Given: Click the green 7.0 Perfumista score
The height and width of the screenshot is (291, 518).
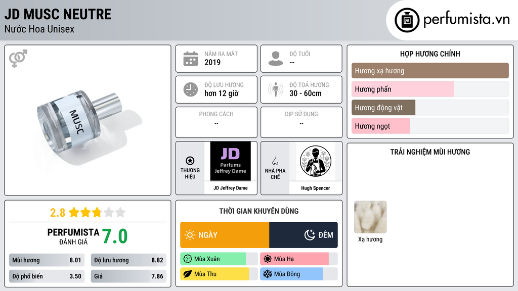Looking at the screenshot, I should [x=115, y=236].
